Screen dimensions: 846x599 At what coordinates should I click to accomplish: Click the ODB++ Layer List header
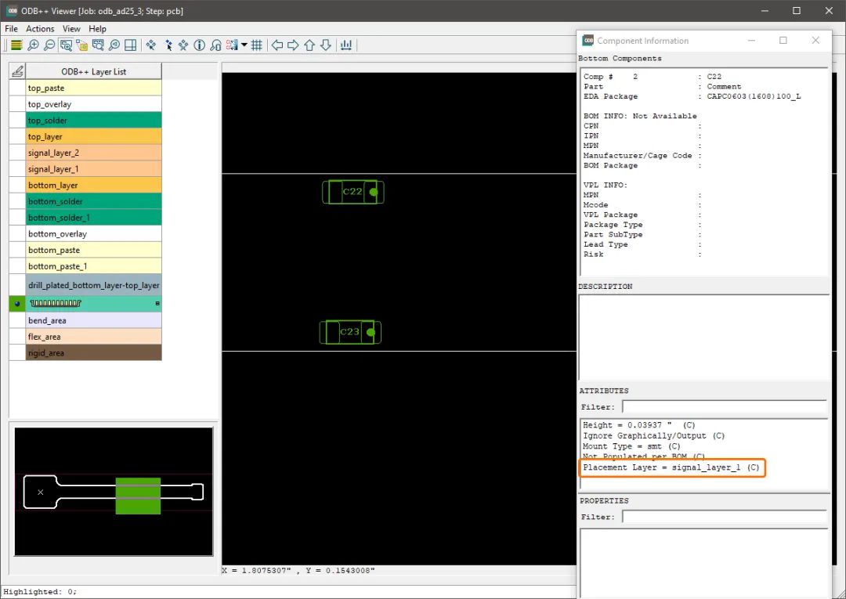click(x=93, y=71)
